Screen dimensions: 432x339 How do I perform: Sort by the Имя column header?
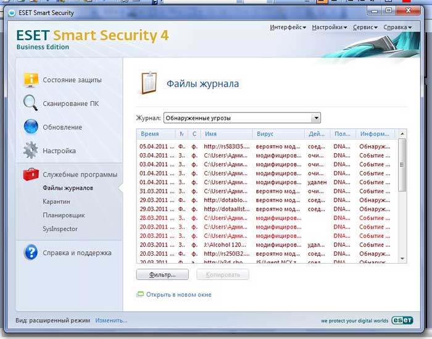coord(226,134)
